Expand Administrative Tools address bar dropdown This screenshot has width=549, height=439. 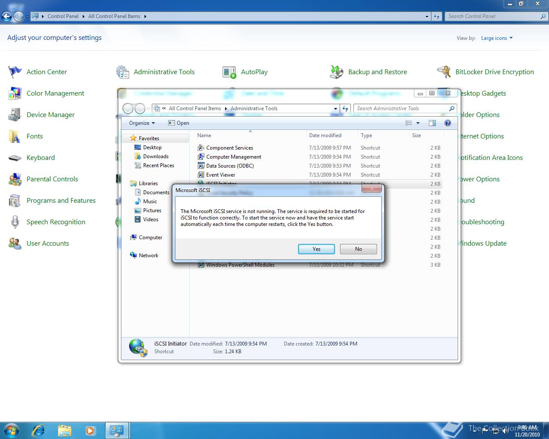[x=335, y=108]
